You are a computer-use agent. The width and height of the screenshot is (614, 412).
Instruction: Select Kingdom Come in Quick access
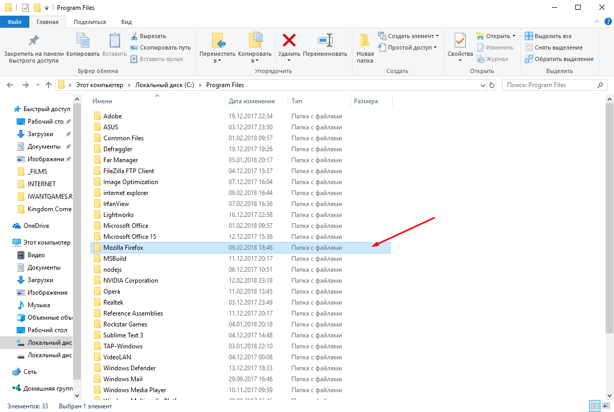(x=44, y=209)
